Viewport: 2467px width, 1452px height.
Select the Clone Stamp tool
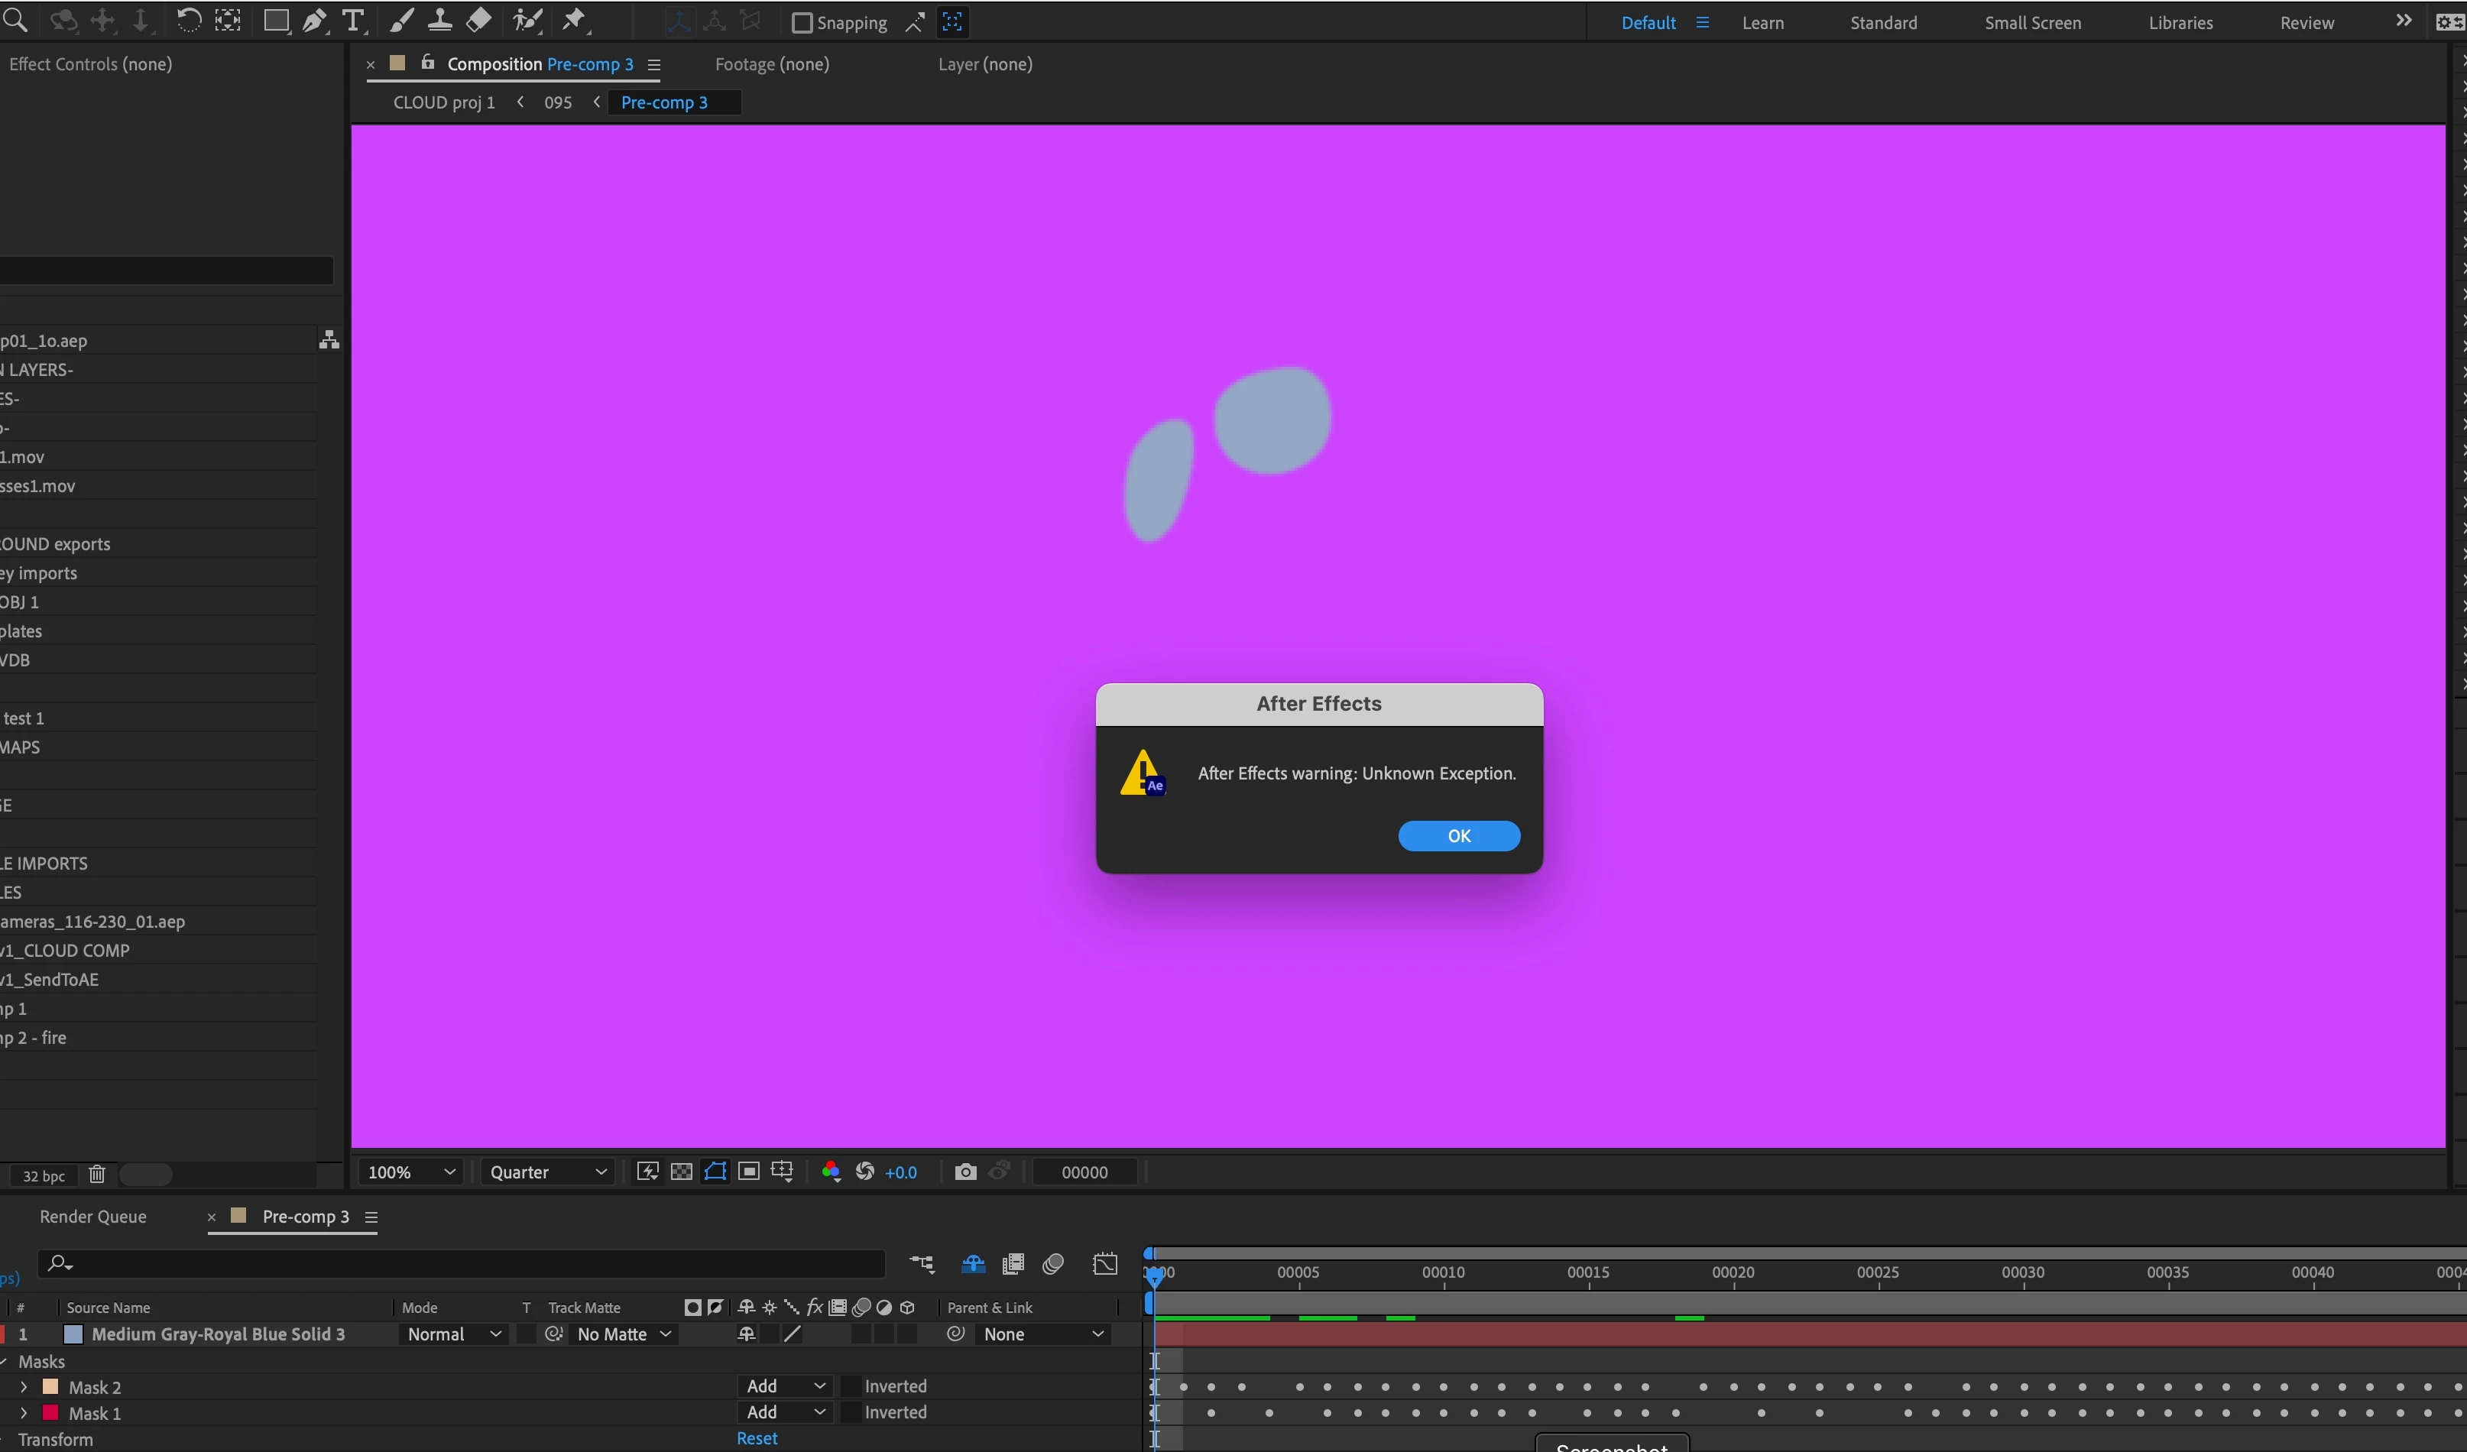(x=439, y=21)
